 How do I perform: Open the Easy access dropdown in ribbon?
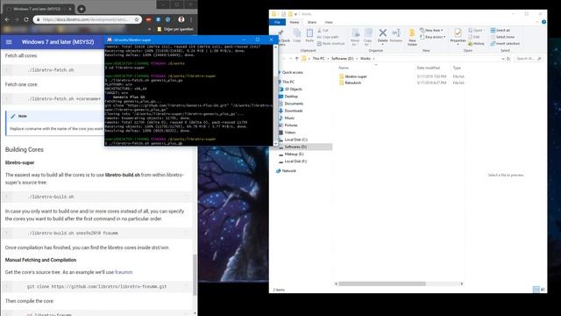pos(433,37)
